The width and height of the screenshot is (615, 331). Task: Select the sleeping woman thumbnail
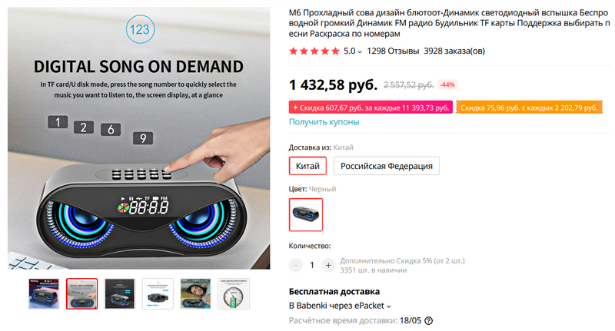[x=196, y=294]
